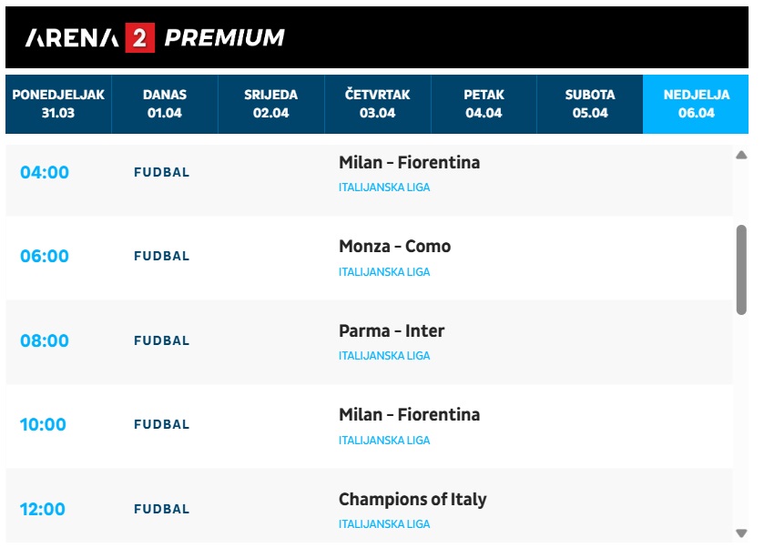Switch to the Danas 01.04 tab
This screenshot has height=548, width=764.
tap(165, 104)
